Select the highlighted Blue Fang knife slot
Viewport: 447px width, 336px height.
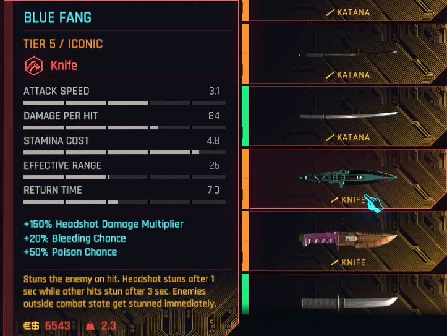click(x=348, y=179)
